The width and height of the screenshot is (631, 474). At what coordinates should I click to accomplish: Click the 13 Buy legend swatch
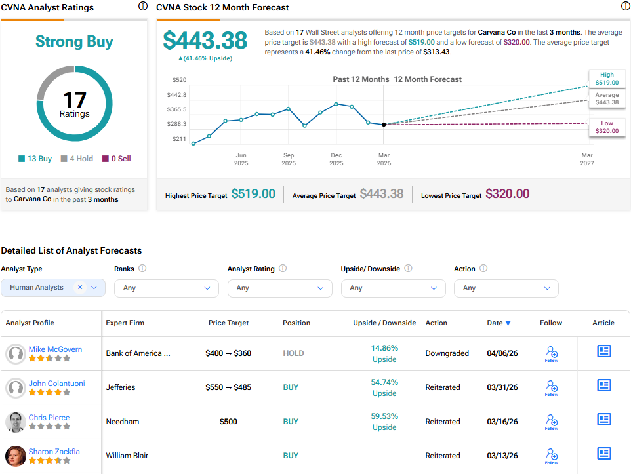[22, 159]
